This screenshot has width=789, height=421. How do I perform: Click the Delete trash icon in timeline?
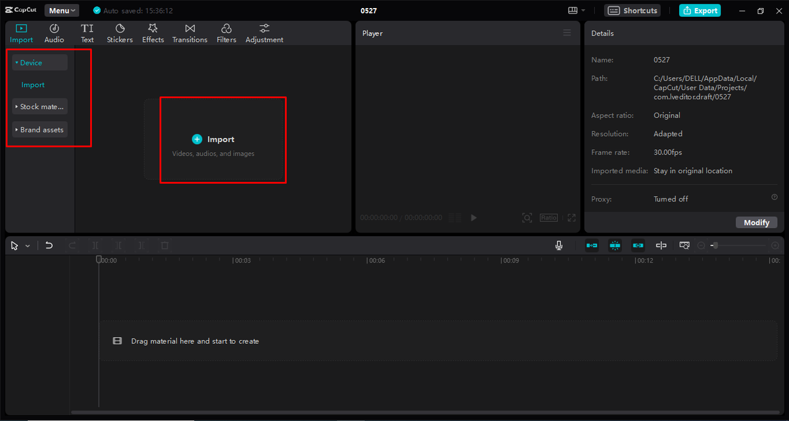click(x=165, y=245)
